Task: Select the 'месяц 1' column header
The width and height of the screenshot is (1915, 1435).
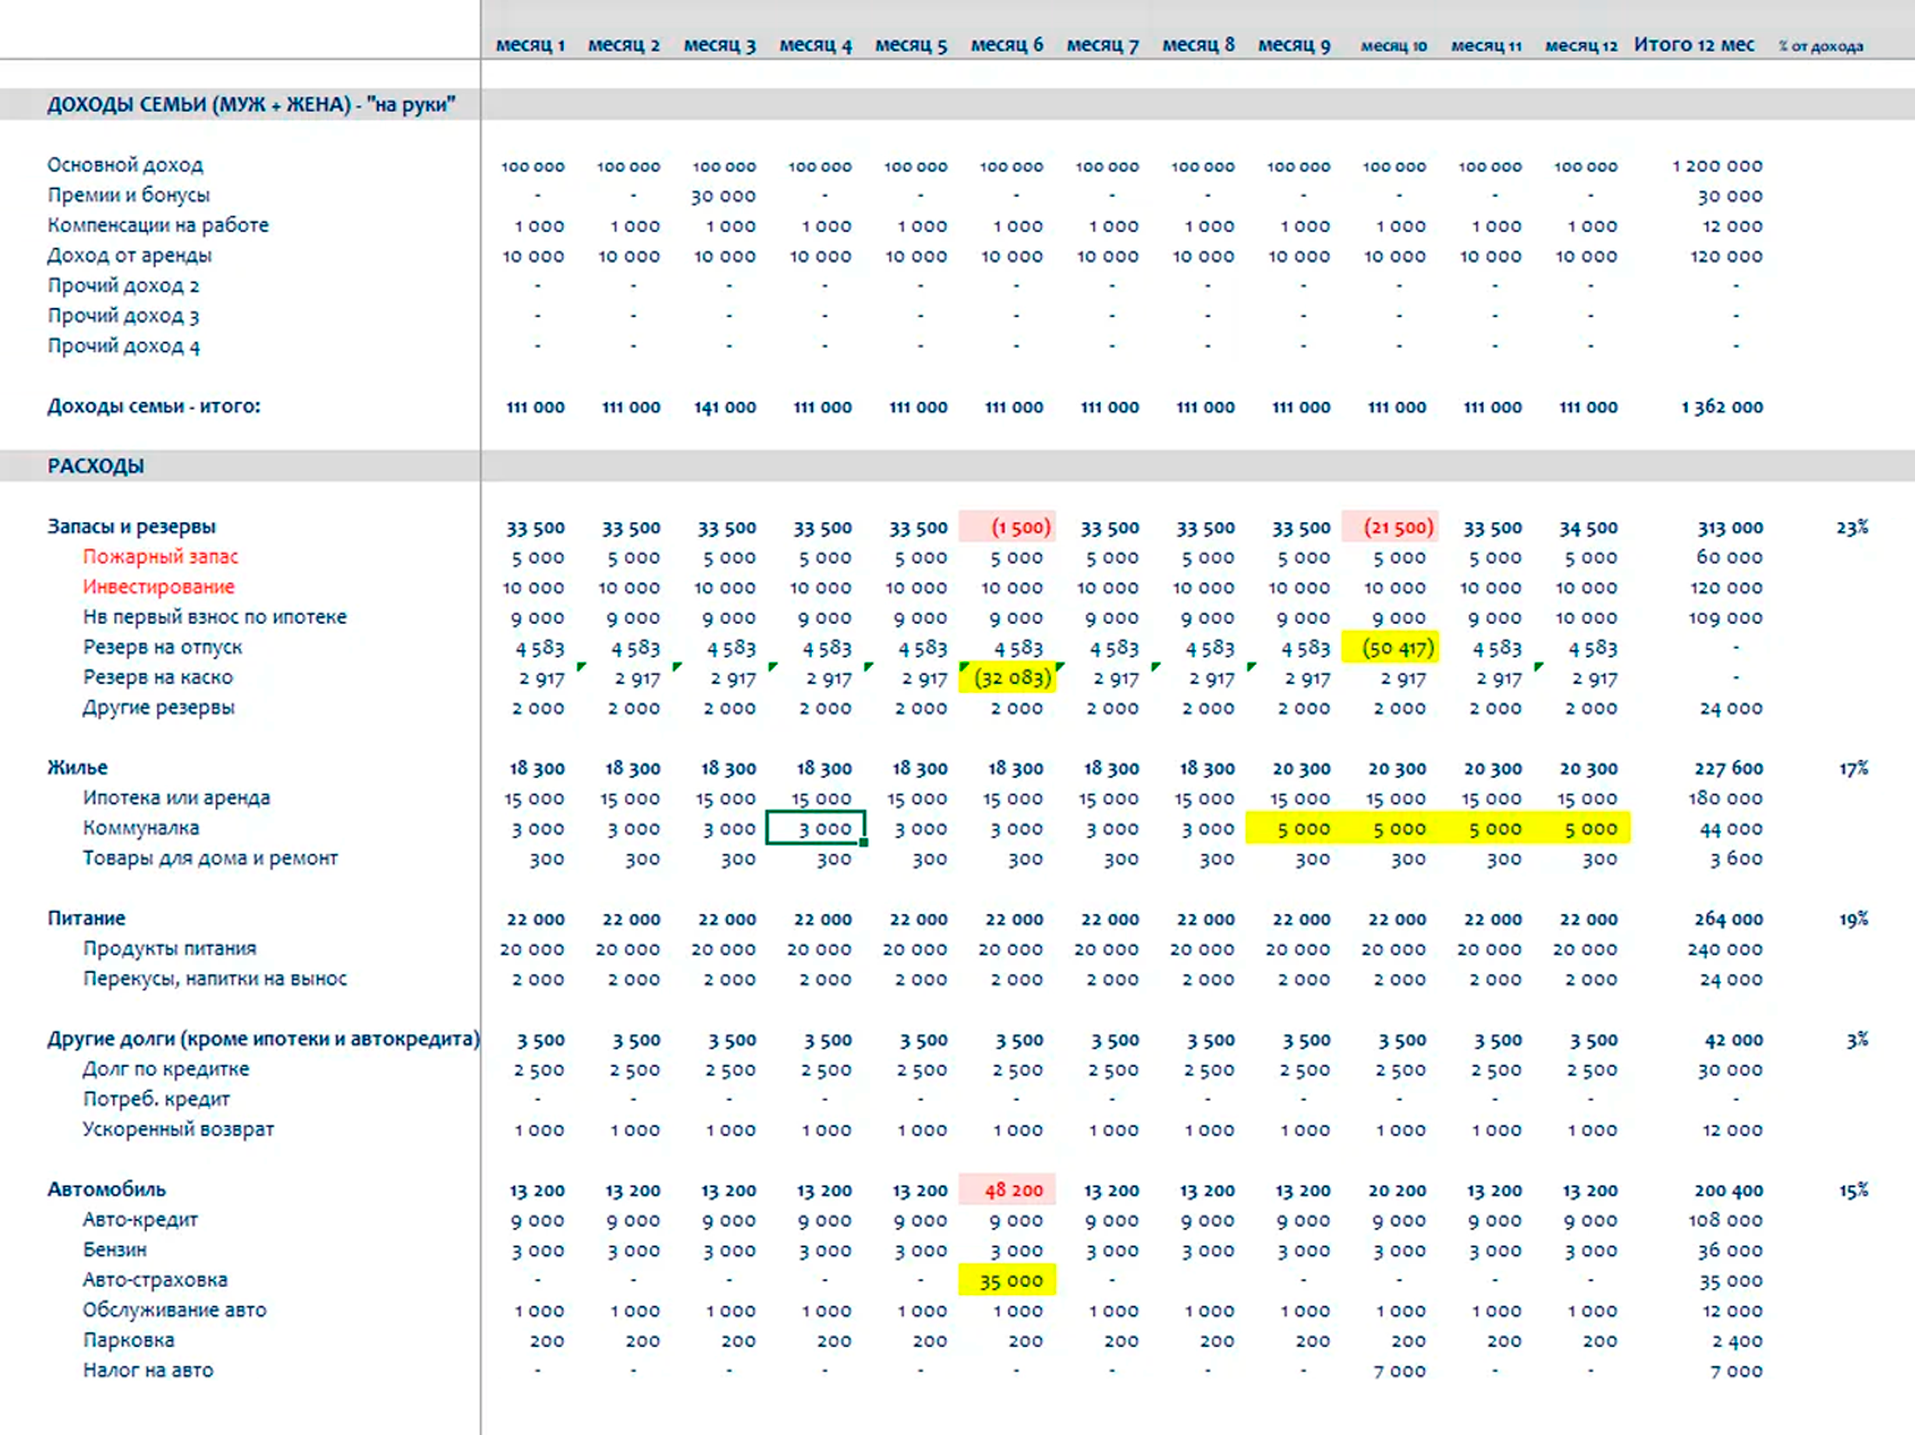Action: 530,45
